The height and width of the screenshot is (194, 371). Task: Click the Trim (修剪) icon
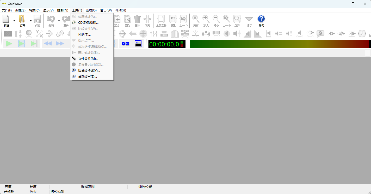click(x=147, y=19)
